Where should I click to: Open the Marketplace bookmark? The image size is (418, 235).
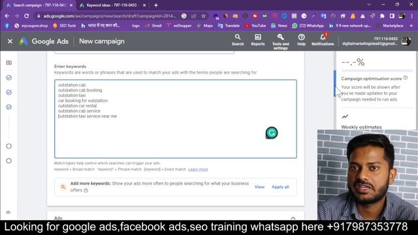click(389, 26)
